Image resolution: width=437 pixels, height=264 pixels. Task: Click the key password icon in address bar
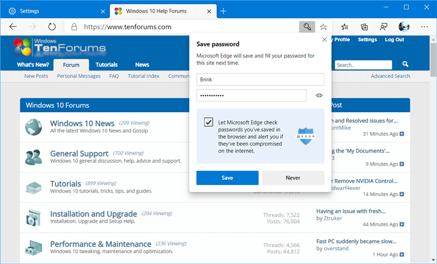[x=307, y=27]
